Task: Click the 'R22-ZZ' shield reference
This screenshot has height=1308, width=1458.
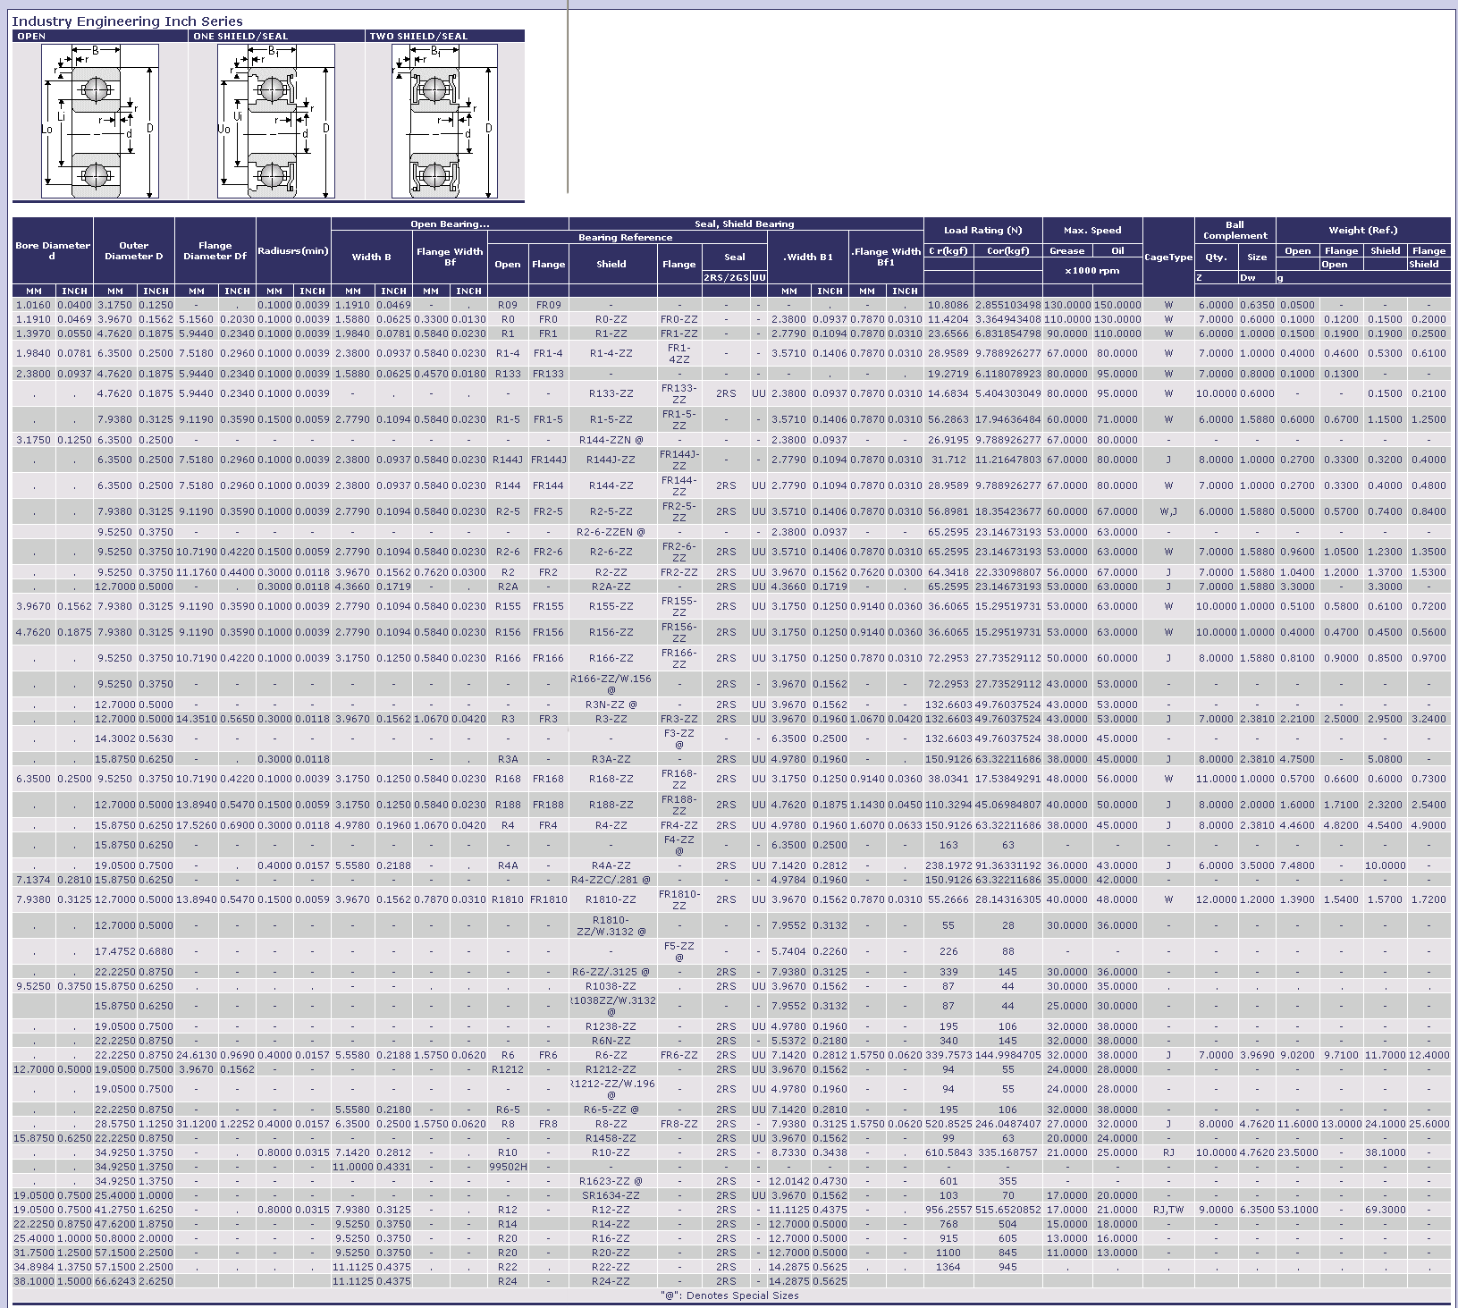Action: (x=611, y=1267)
